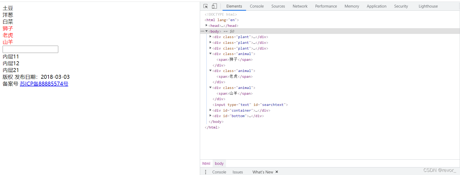460x175 pixels.
Task: Collapse the animal div containing 老虎
Action: pos(210,71)
